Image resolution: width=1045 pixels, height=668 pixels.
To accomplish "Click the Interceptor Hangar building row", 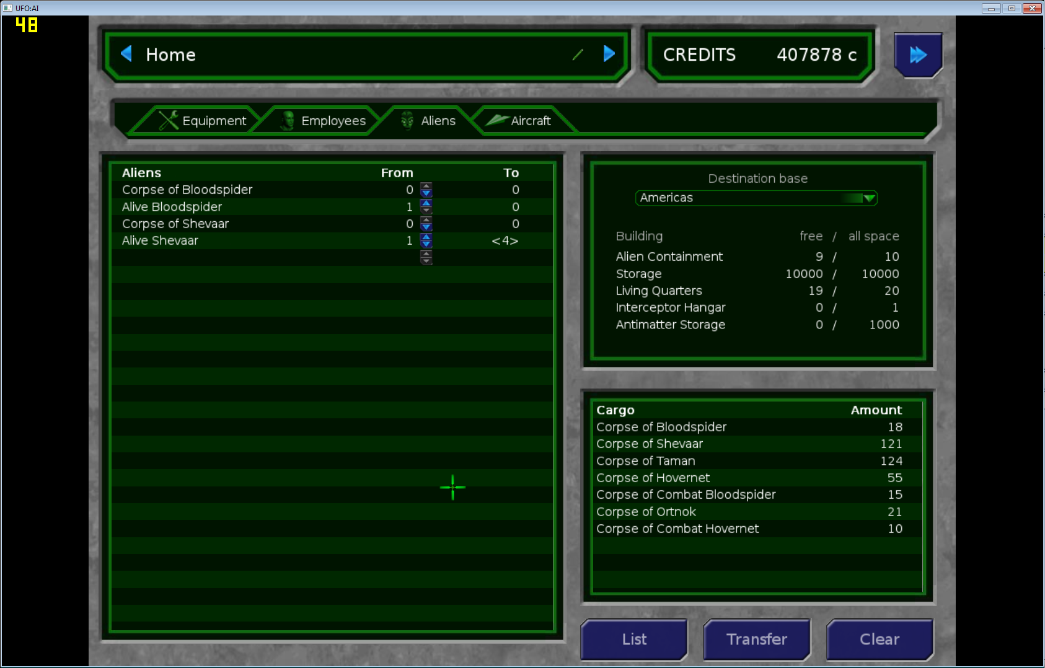I will pos(757,307).
